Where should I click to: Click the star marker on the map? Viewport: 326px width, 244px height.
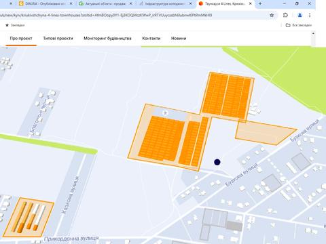[166, 113]
